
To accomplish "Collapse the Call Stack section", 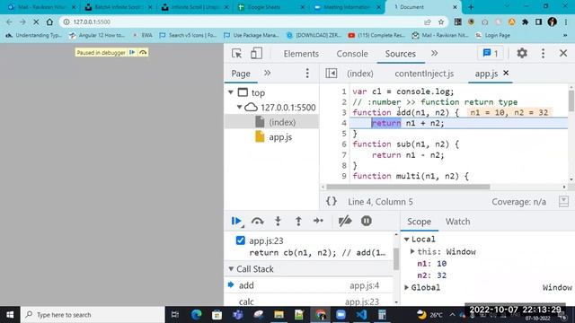I will click(x=231, y=269).
